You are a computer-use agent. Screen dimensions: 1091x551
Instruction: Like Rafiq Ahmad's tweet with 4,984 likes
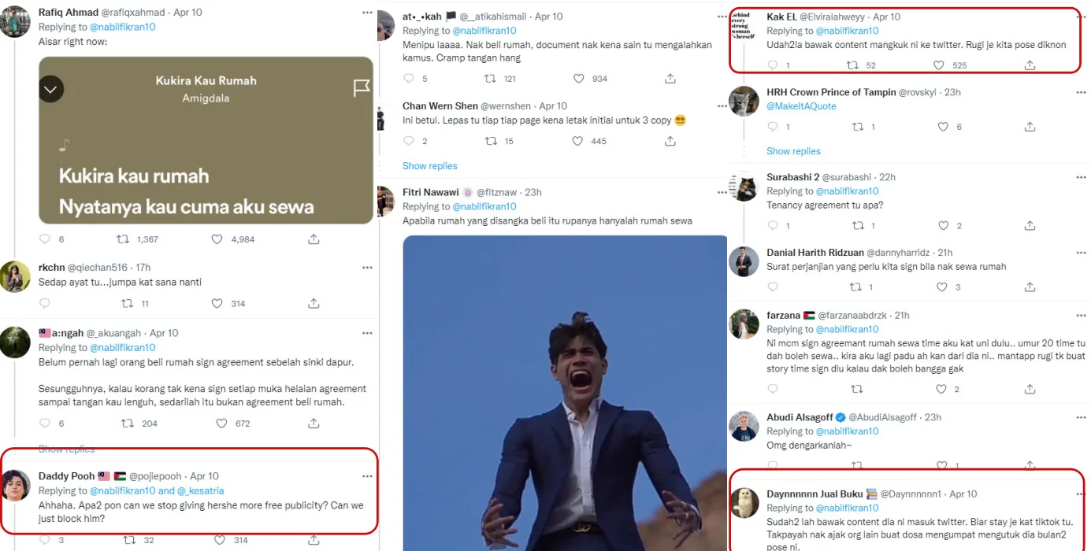click(217, 239)
